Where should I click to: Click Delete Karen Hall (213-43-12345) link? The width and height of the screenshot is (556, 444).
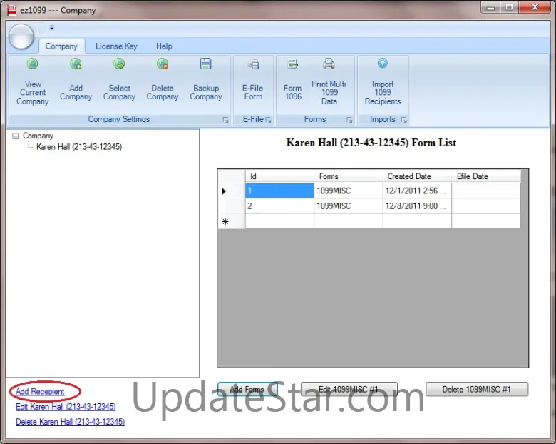coord(70,422)
